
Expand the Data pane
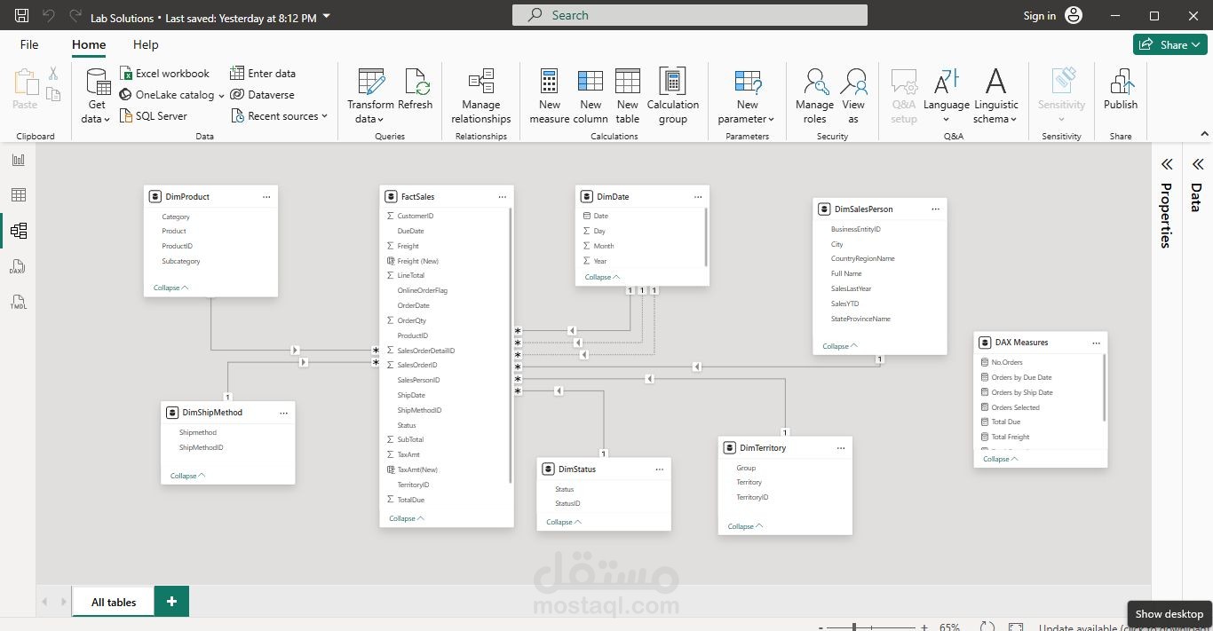(x=1197, y=164)
